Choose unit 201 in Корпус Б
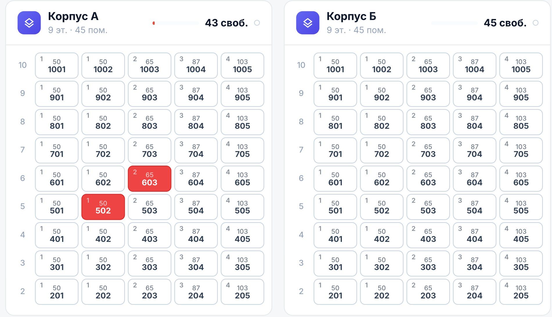 pyautogui.click(x=335, y=292)
